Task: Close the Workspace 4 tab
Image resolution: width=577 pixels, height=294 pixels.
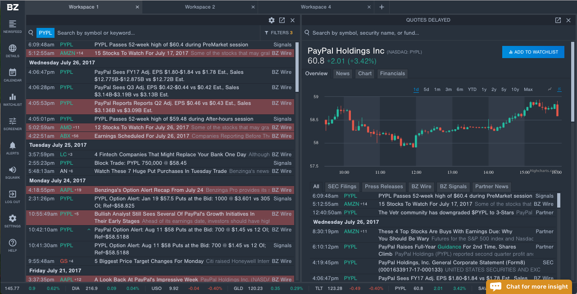Action: [369, 7]
